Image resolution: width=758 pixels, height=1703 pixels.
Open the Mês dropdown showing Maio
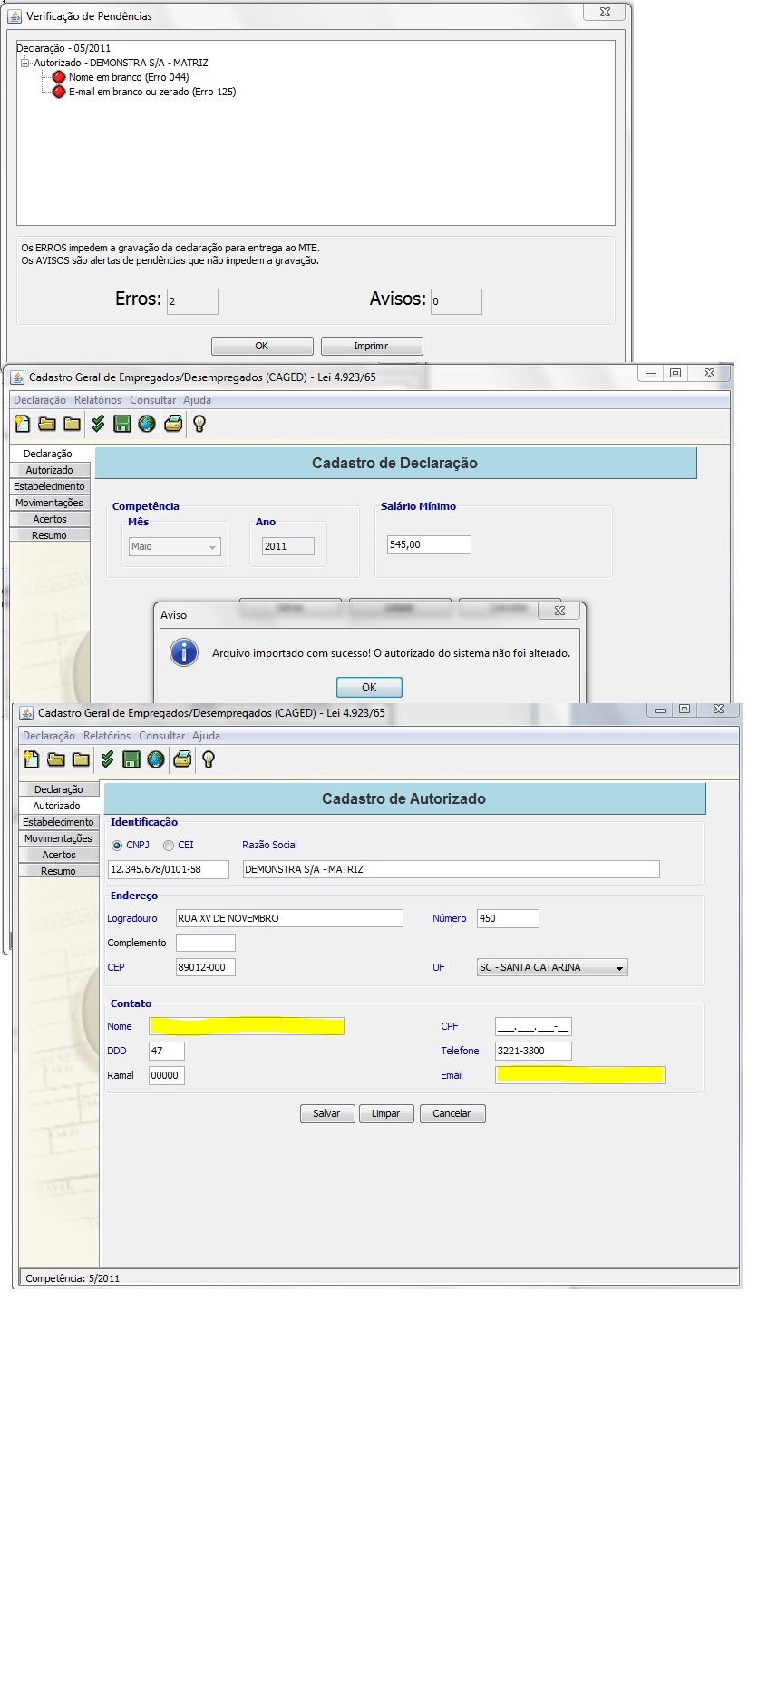[174, 546]
